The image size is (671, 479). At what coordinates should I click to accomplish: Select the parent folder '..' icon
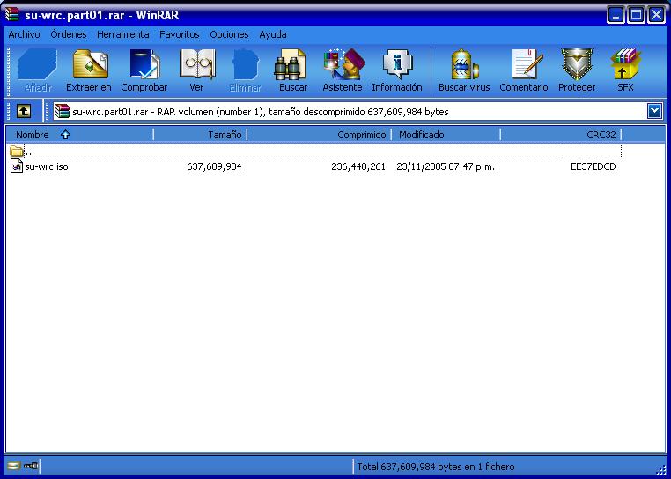[x=16, y=151]
